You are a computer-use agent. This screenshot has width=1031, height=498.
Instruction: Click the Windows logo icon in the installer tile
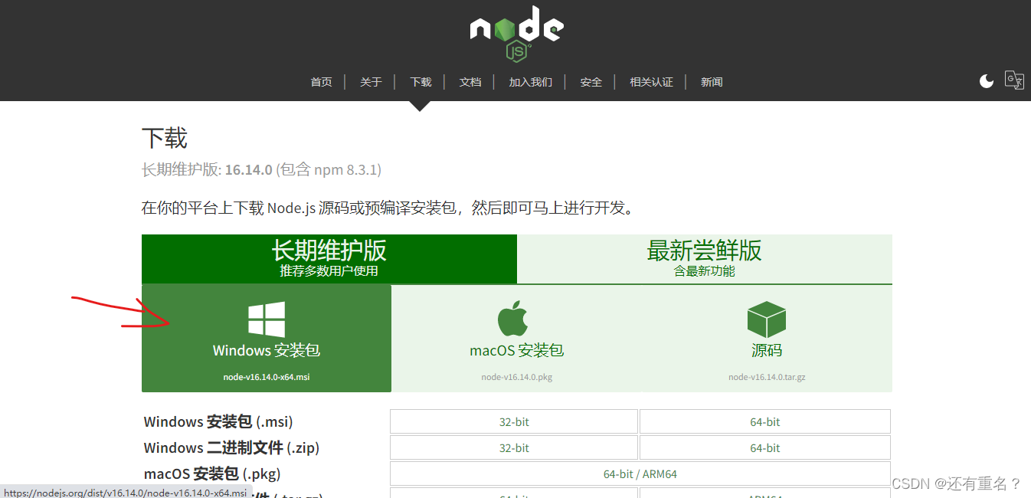[x=267, y=319]
